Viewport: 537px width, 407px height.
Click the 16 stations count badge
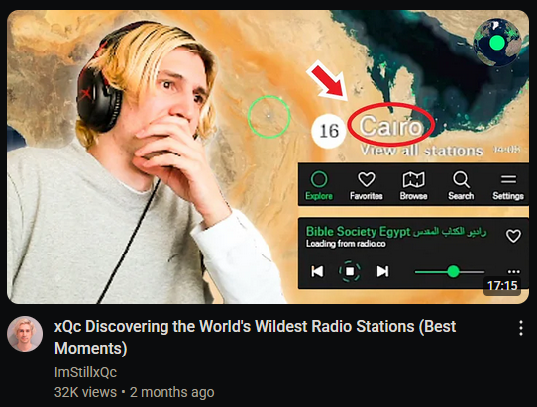pos(329,131)
